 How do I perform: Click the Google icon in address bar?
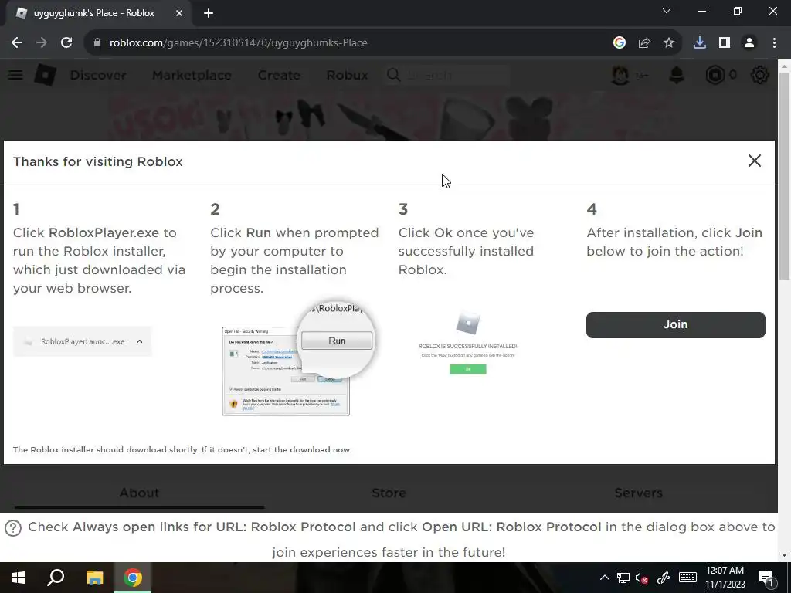(x=620, y=43)
